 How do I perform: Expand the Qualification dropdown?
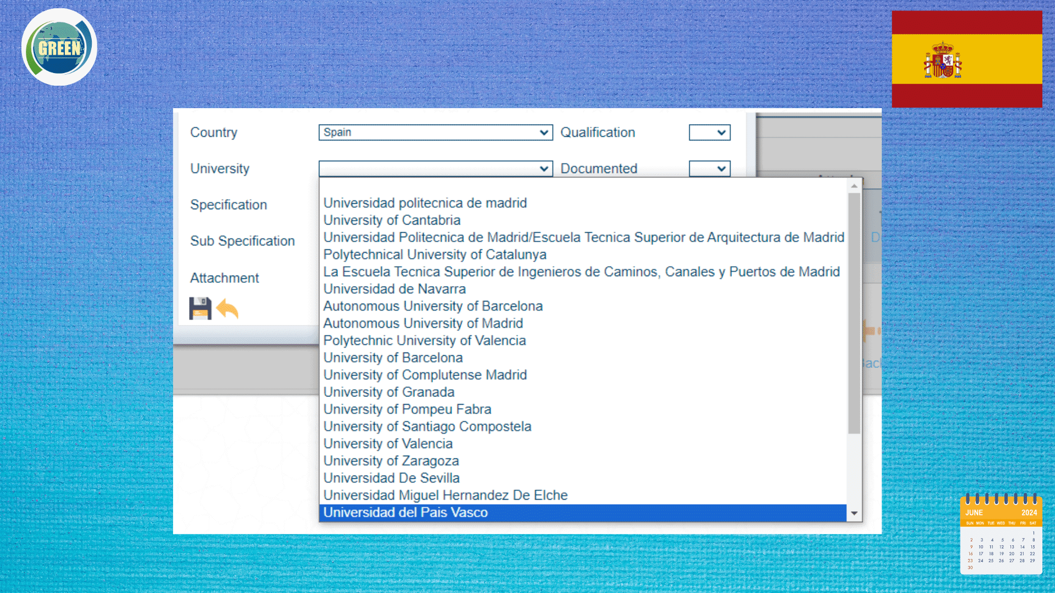pyautogui.click(x=709, y=132)
